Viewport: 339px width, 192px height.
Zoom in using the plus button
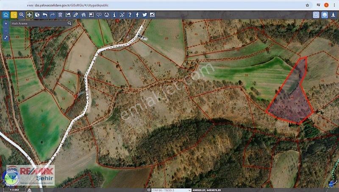click(x=6, y=23)
